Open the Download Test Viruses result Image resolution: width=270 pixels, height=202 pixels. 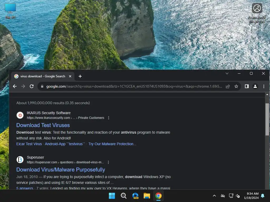click(43, 125)
